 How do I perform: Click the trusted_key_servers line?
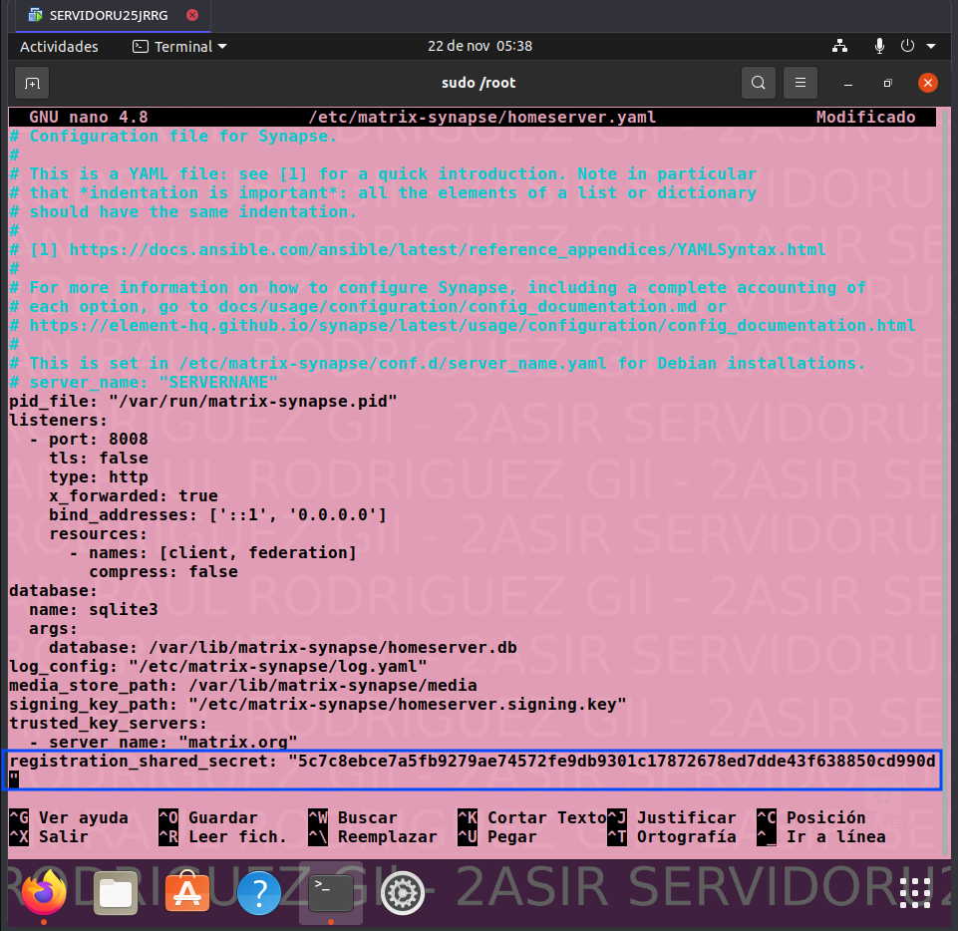(x=108, y=724)
